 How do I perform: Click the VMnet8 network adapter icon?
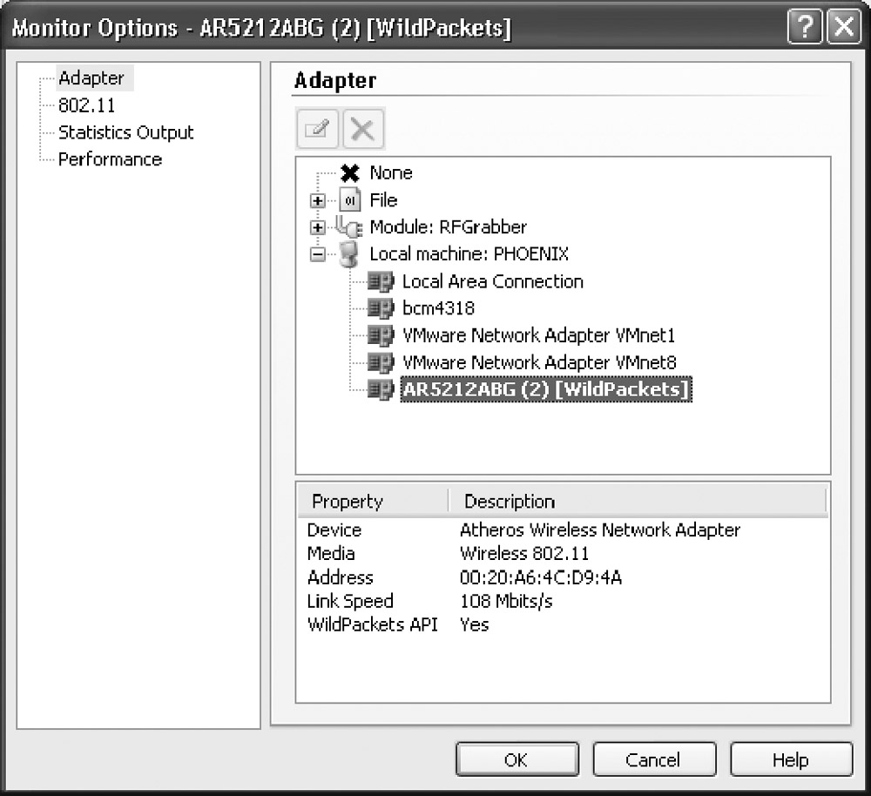381,362
